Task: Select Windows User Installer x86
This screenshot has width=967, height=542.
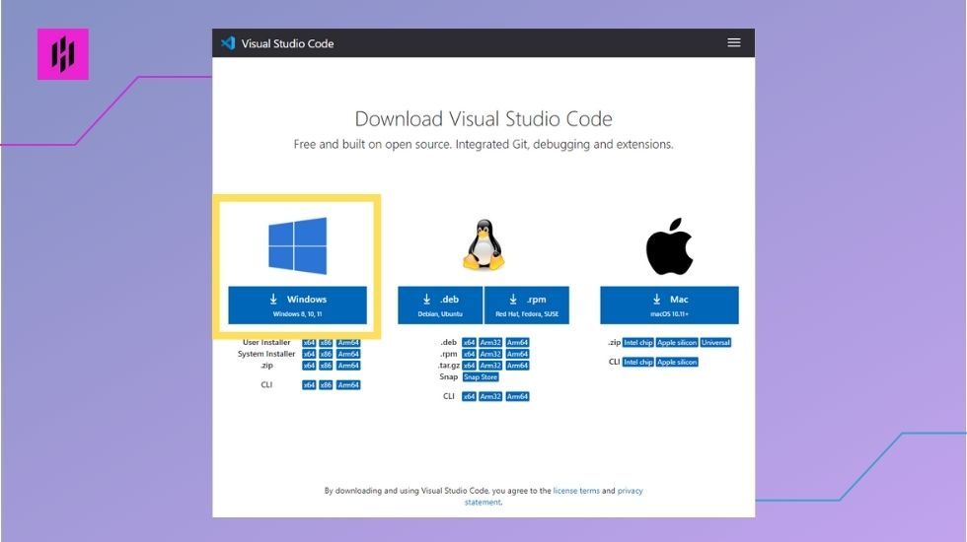Action: tap(326, 343)
